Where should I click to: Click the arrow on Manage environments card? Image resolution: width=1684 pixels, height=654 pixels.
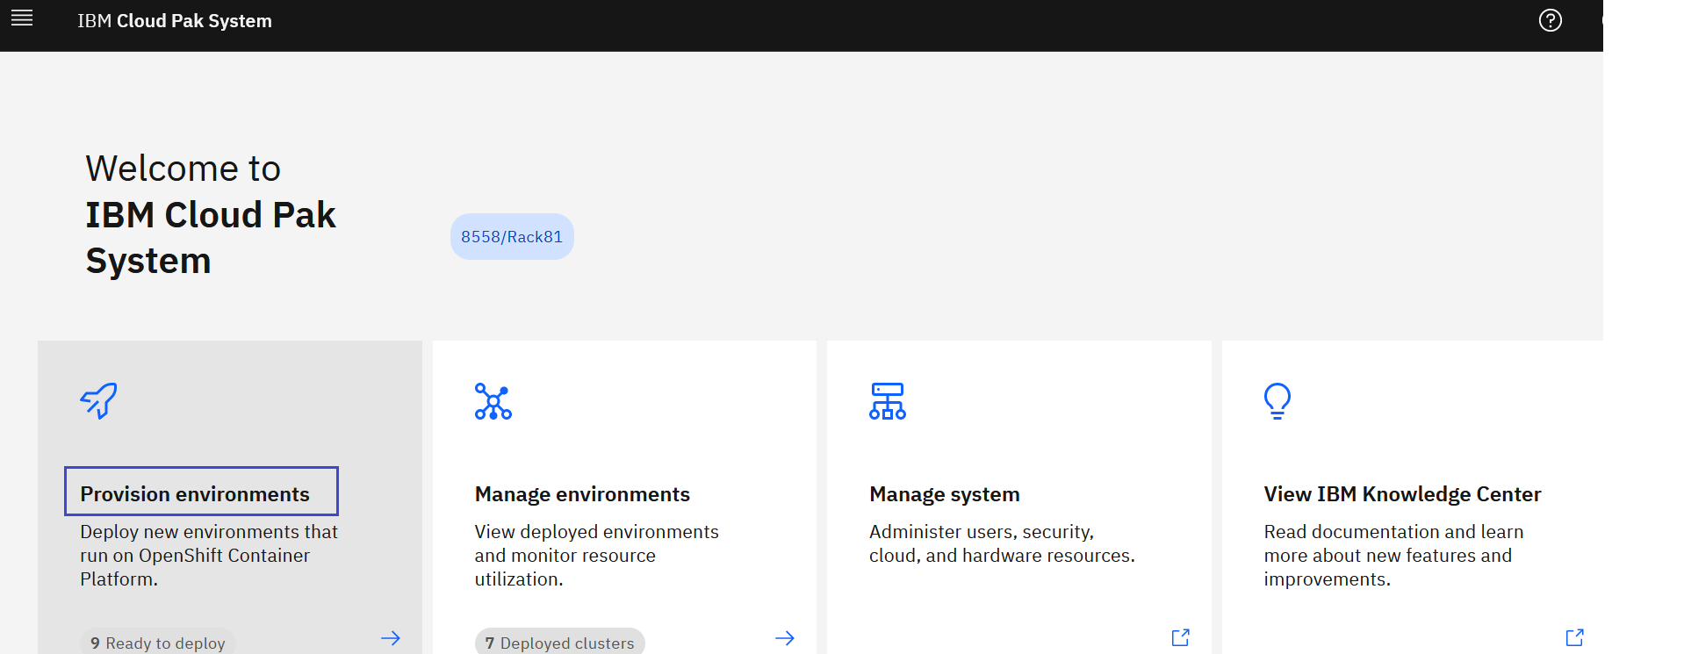(785, 638)
